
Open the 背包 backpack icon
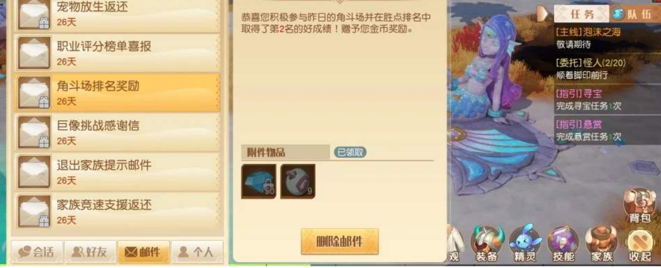(639, 206)
